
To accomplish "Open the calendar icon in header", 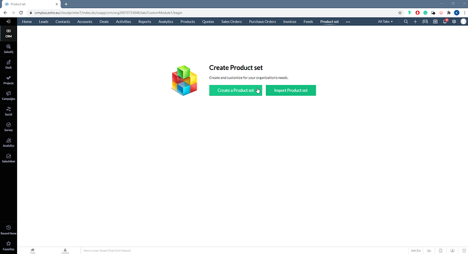I will point(435,22).
